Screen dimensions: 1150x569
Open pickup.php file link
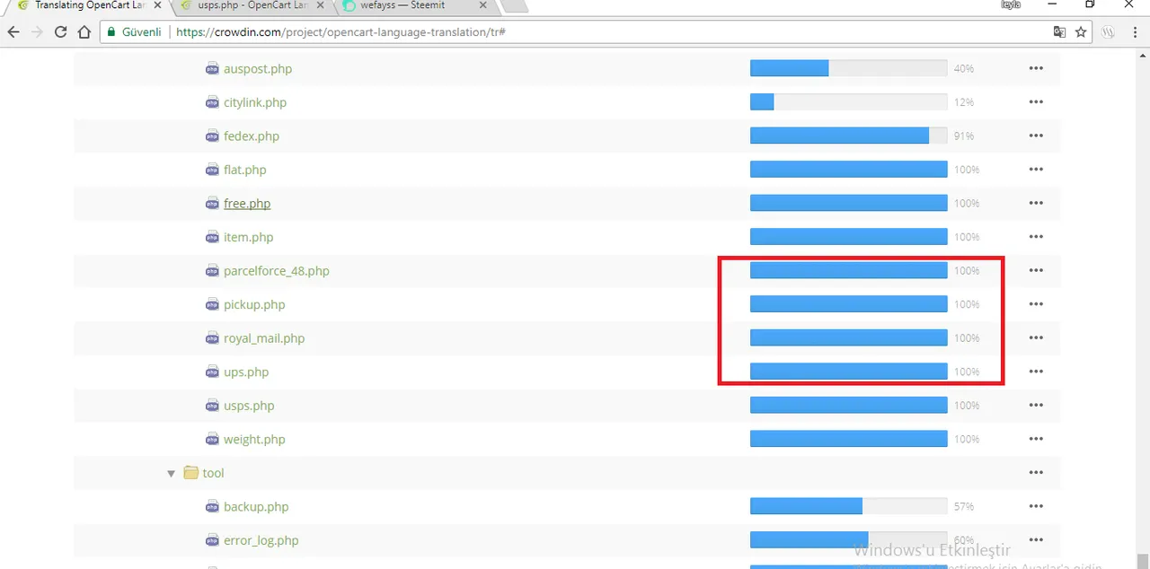pyautogui.click(x=254, y=304)
